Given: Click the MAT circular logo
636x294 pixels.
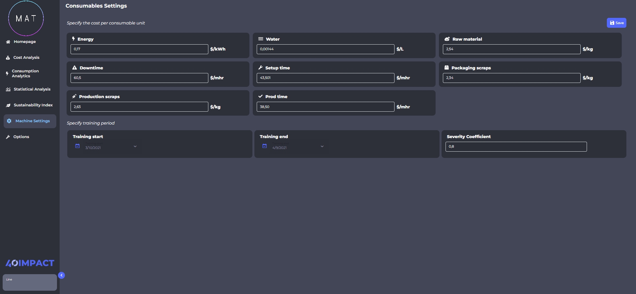Looking at the screenshot, I should 26,18.
